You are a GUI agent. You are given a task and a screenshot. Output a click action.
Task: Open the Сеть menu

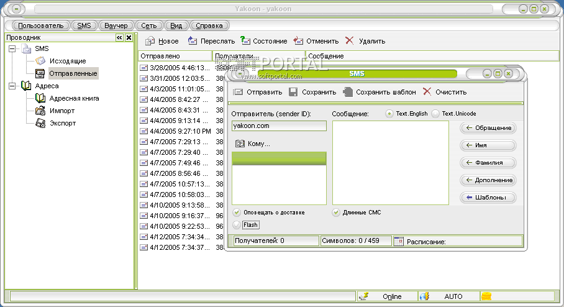(x=149, y=25)
